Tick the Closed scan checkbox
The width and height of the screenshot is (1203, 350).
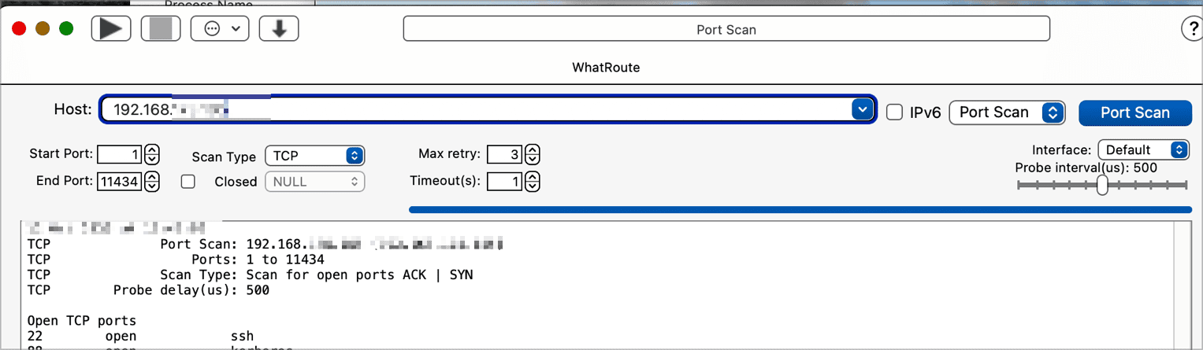188,182
